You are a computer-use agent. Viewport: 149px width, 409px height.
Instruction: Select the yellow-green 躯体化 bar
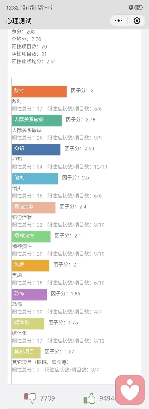28,323
